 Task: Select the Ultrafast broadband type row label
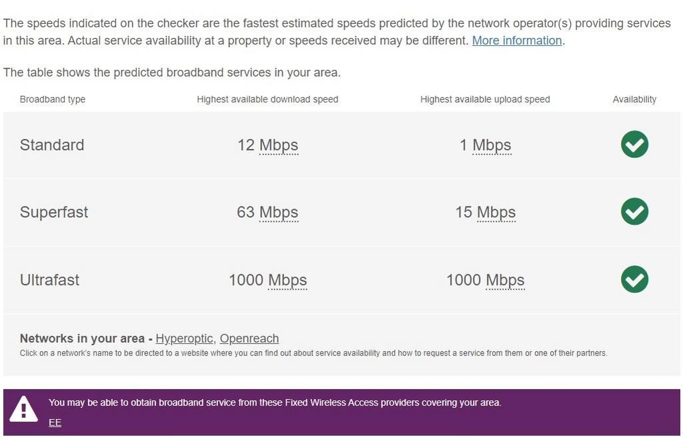[x=49, y=280]
